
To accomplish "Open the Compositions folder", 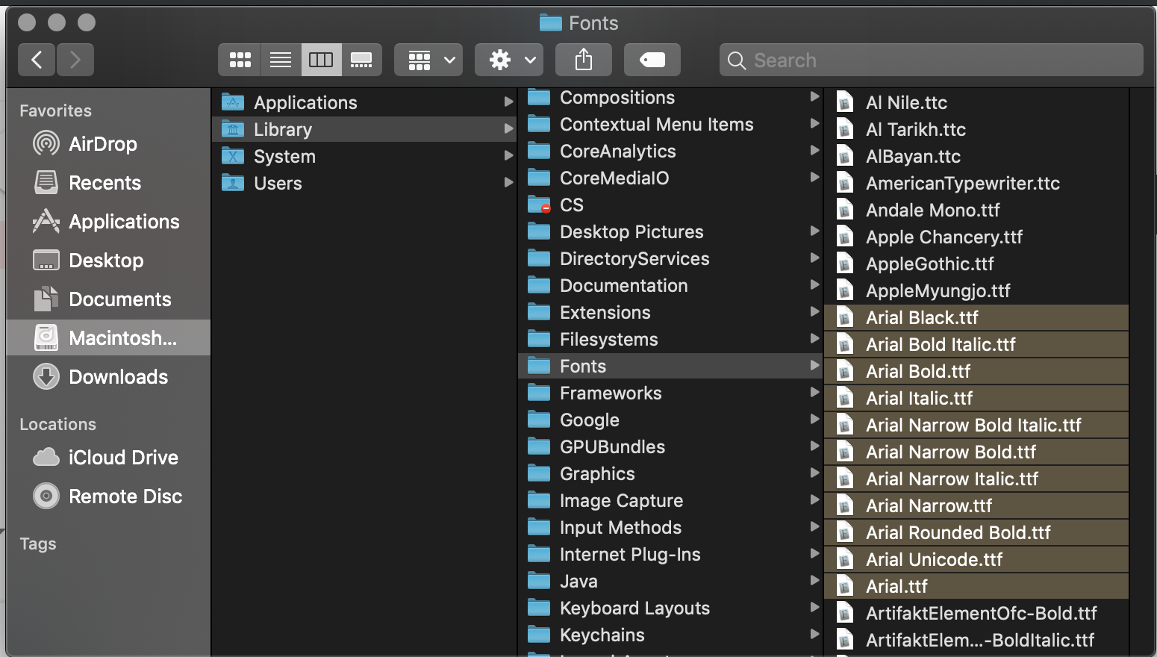I will pyautogui.click(x=670, y=97).
